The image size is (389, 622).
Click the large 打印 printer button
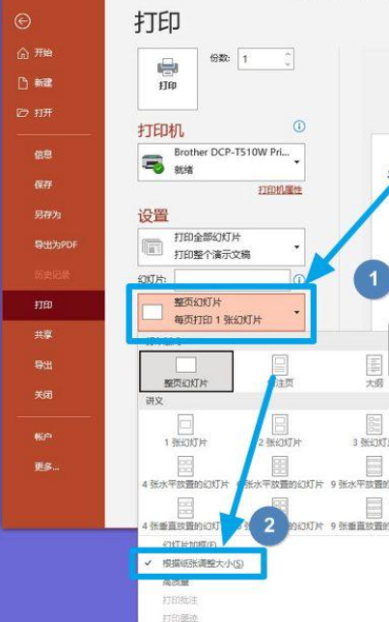[167, 79]
